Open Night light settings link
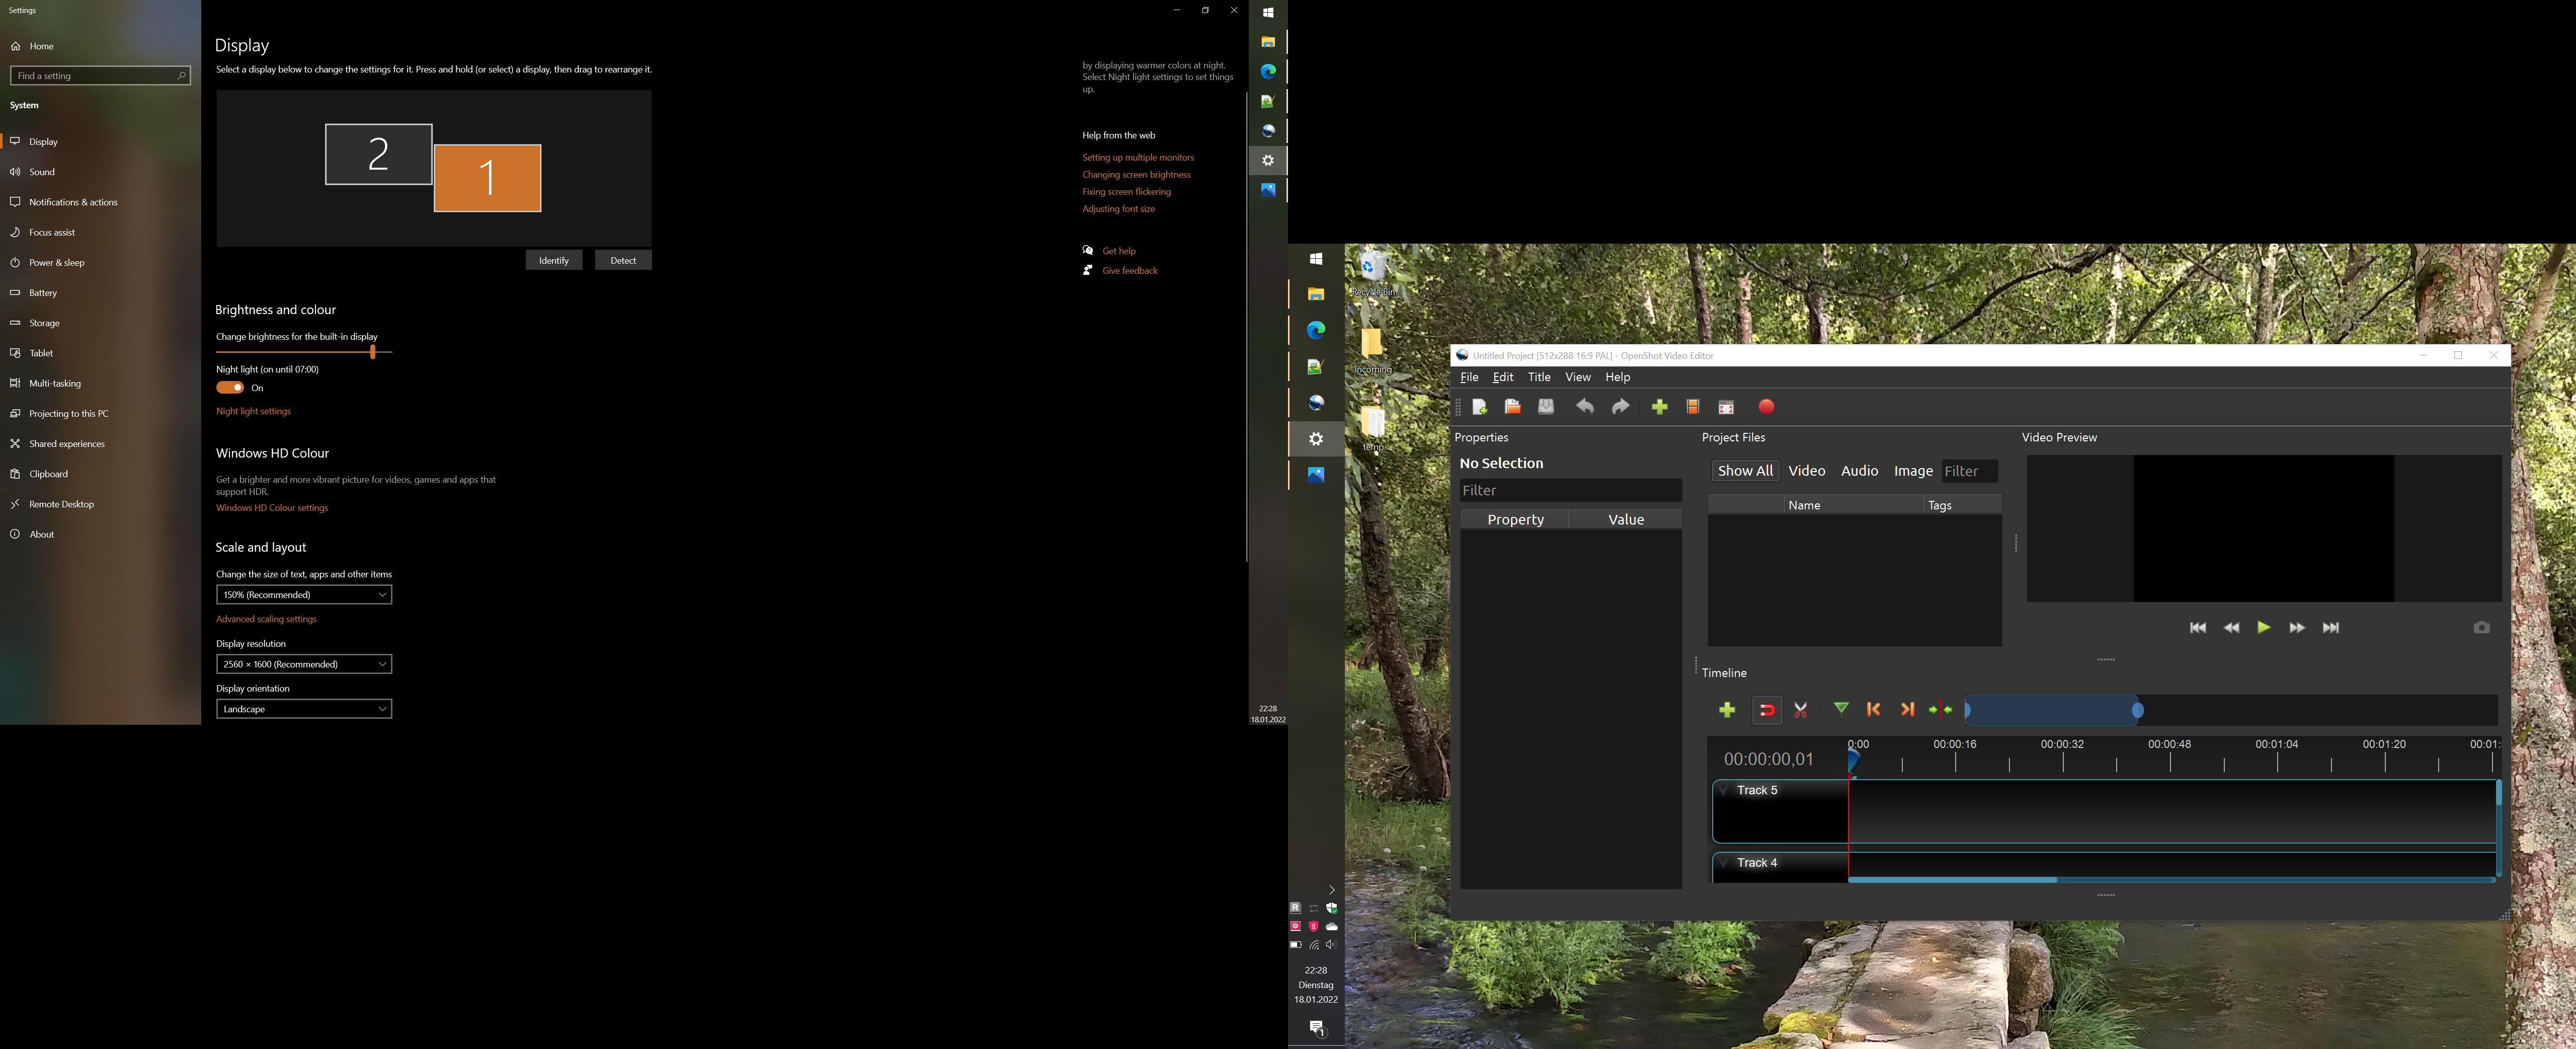 pos(253,410)
